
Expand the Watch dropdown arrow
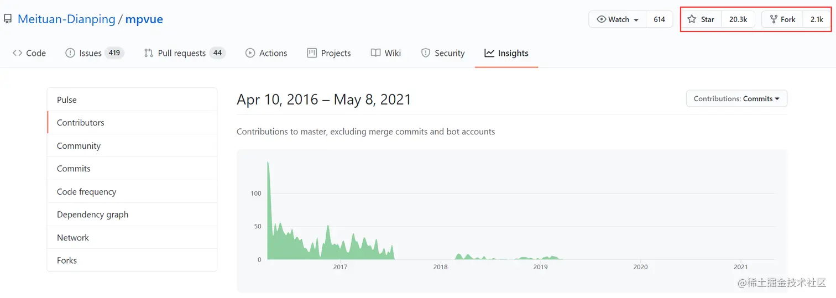click(636, 20)
